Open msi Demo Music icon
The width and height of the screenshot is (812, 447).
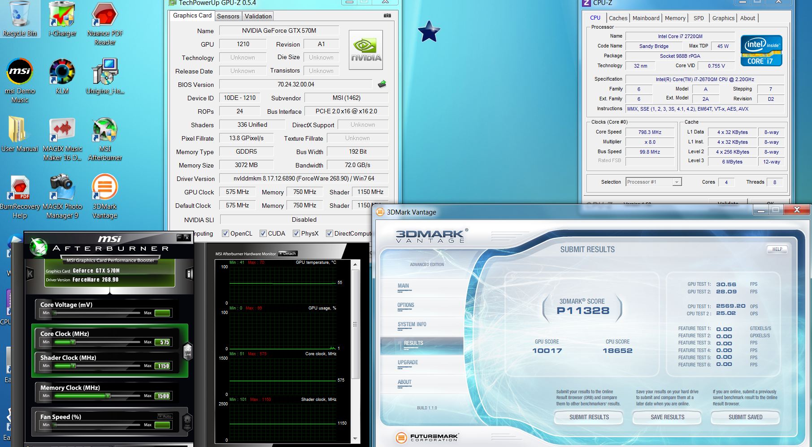point(20,81)
